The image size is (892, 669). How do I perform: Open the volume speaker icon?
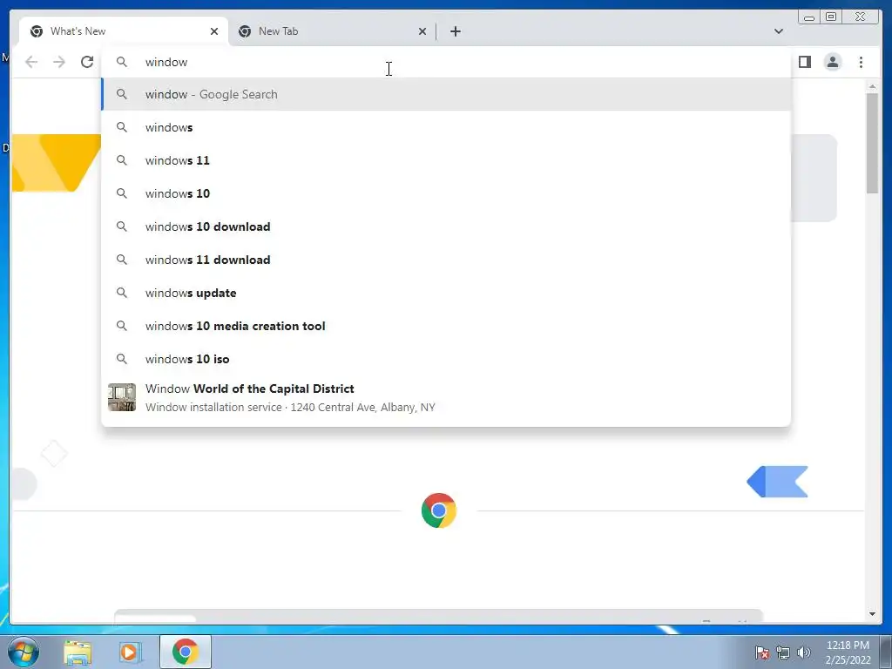pos(803,652)
